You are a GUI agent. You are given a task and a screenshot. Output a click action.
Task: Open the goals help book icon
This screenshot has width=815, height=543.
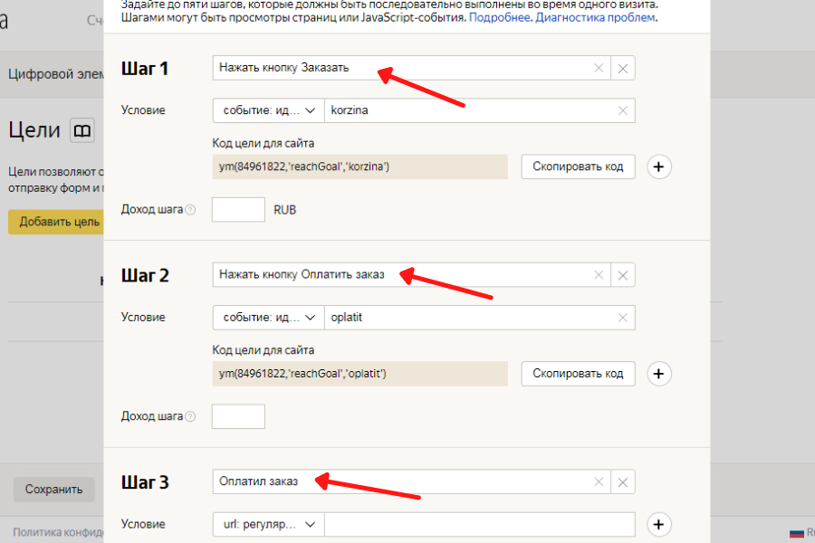(82, 131)
